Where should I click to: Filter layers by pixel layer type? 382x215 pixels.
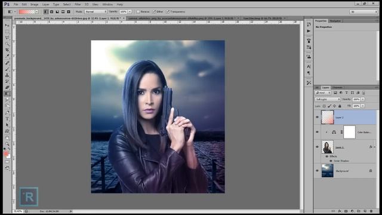point(335,93)
